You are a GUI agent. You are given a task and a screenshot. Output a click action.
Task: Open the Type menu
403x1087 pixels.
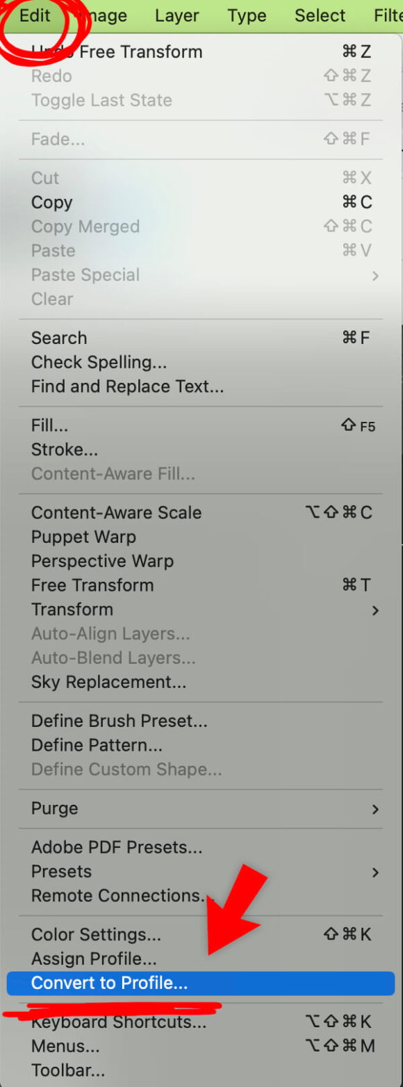(x=247, y=15)
